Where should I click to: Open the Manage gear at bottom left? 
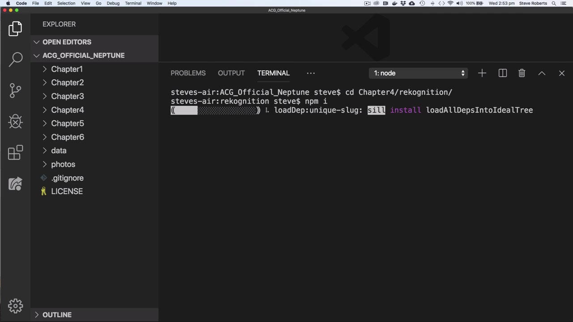[15, 306]
